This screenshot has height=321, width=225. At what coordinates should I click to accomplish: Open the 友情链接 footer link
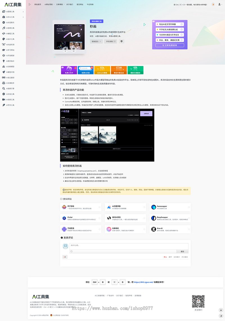[138, 296]
